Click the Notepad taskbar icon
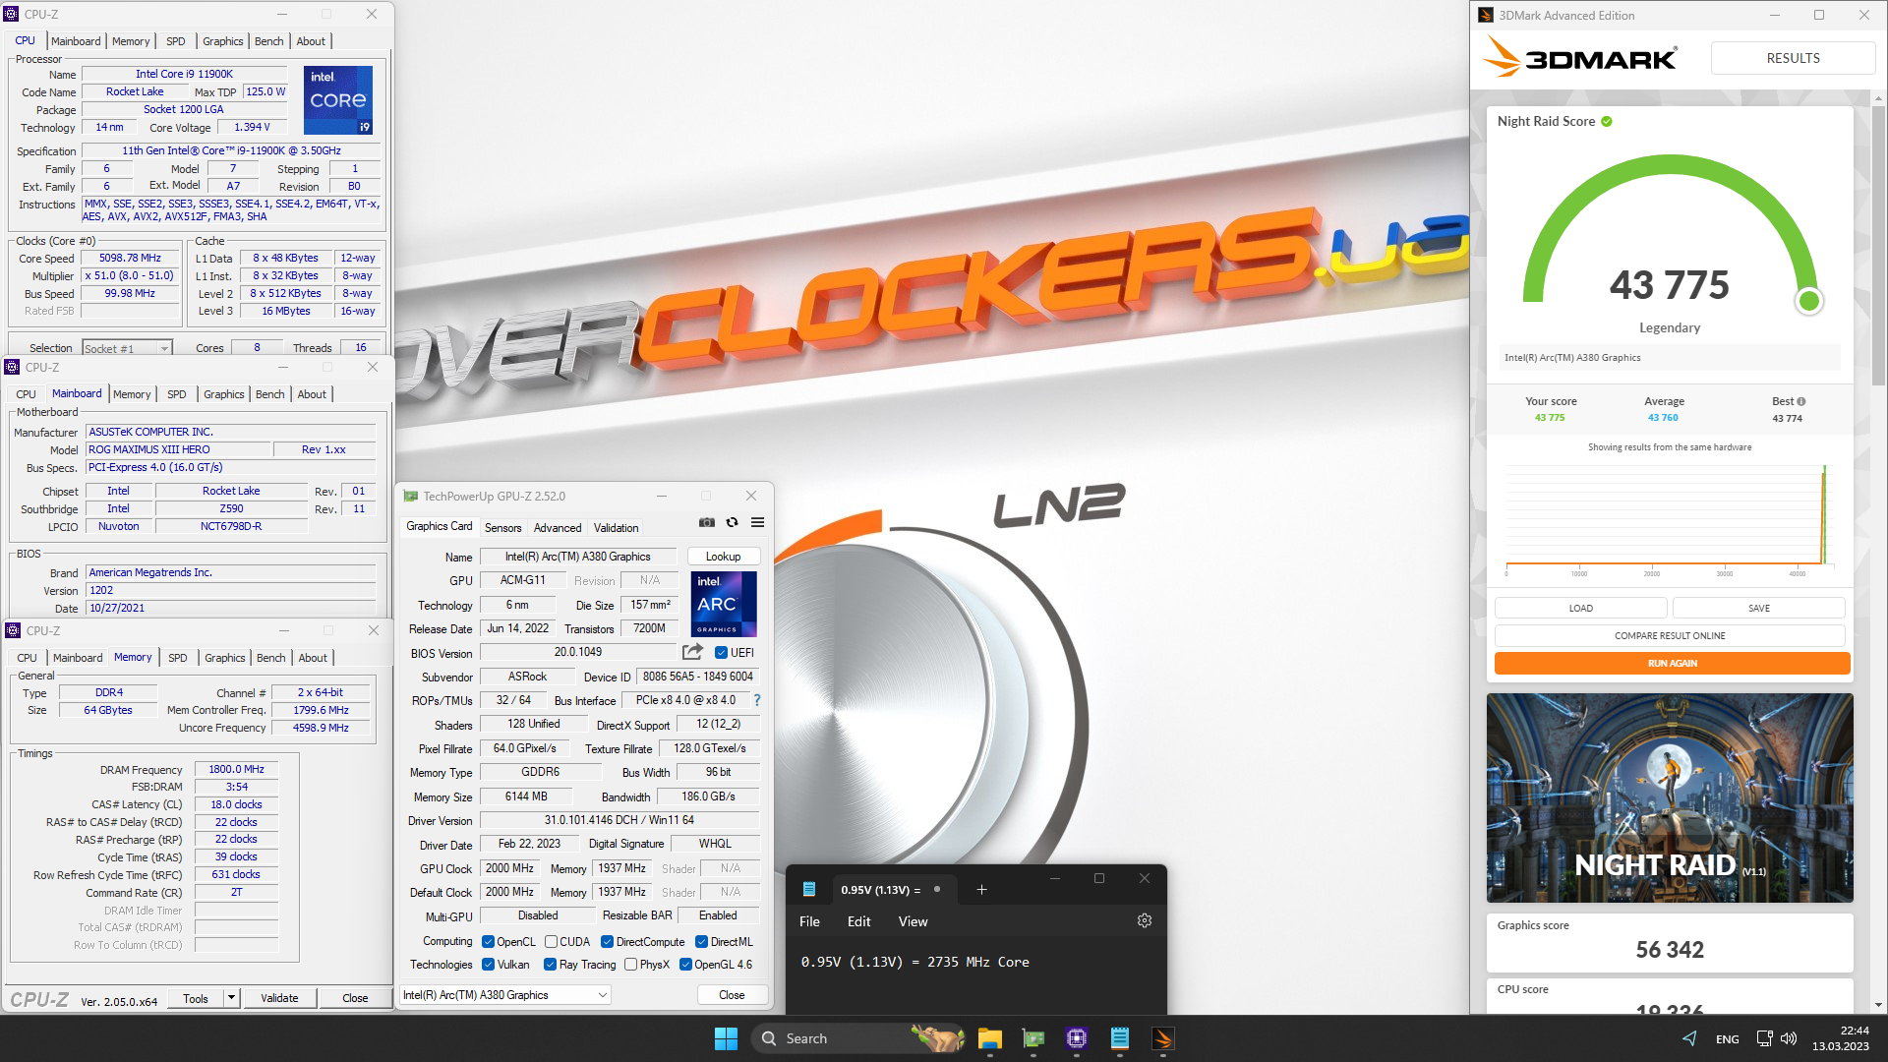 (1119, 1038)
